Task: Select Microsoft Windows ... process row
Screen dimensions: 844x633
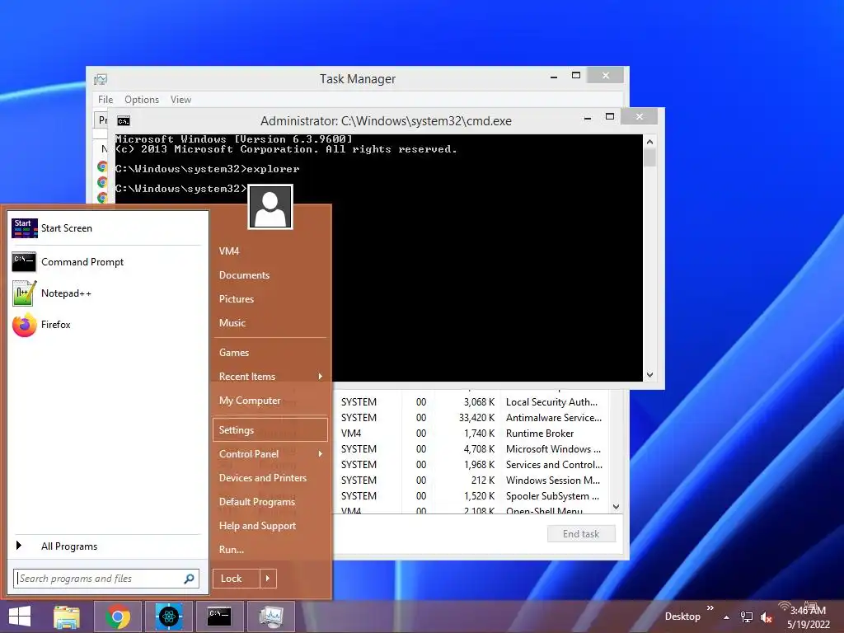Action: point(471,449)
